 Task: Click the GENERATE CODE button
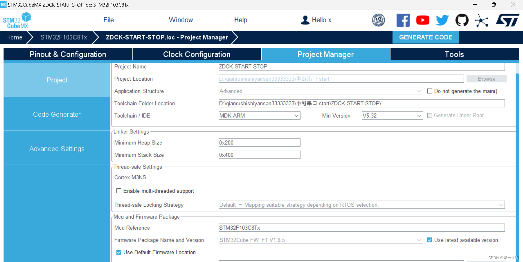pos(426,37)
